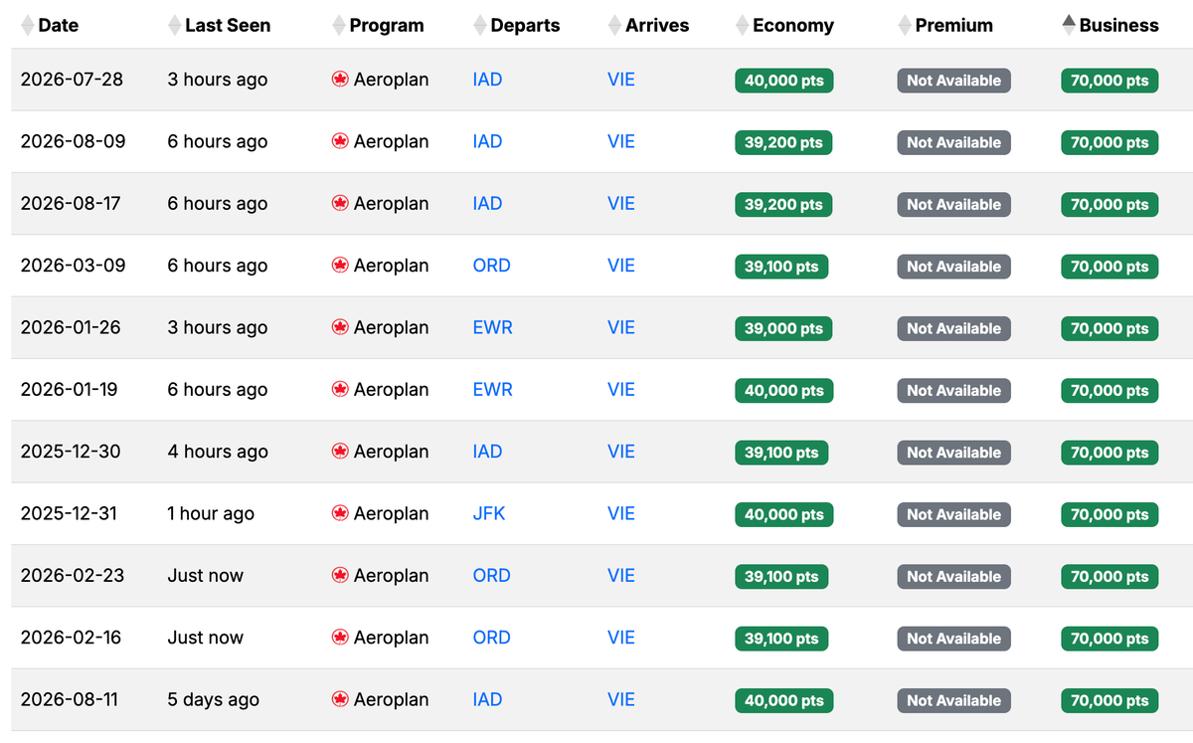1193x743 pixels.
Task: Open the IAD link for 2026-07-28
Action: tap(487, 80)
